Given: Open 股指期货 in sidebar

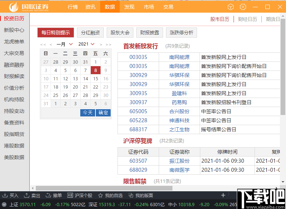Looking at the screenshot, I should coord(14,134).
